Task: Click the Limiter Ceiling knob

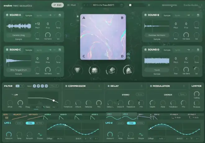Action: pos(197,94)
